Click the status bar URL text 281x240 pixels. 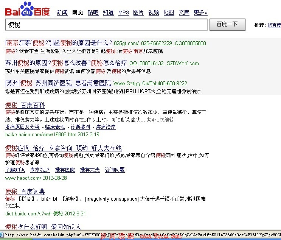pyautogui.click(x=143, y=235)
